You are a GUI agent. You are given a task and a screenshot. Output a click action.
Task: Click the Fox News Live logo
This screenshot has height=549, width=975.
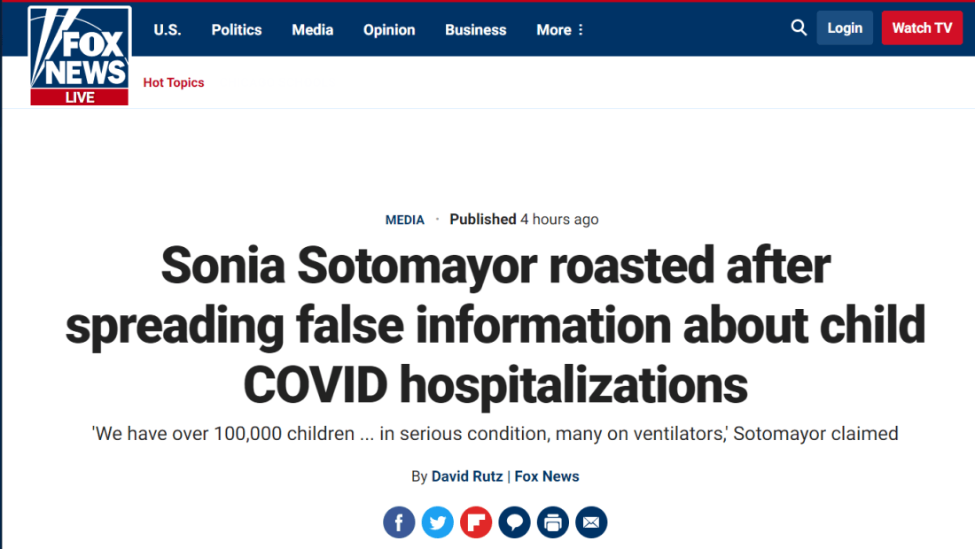pos(80,57)
